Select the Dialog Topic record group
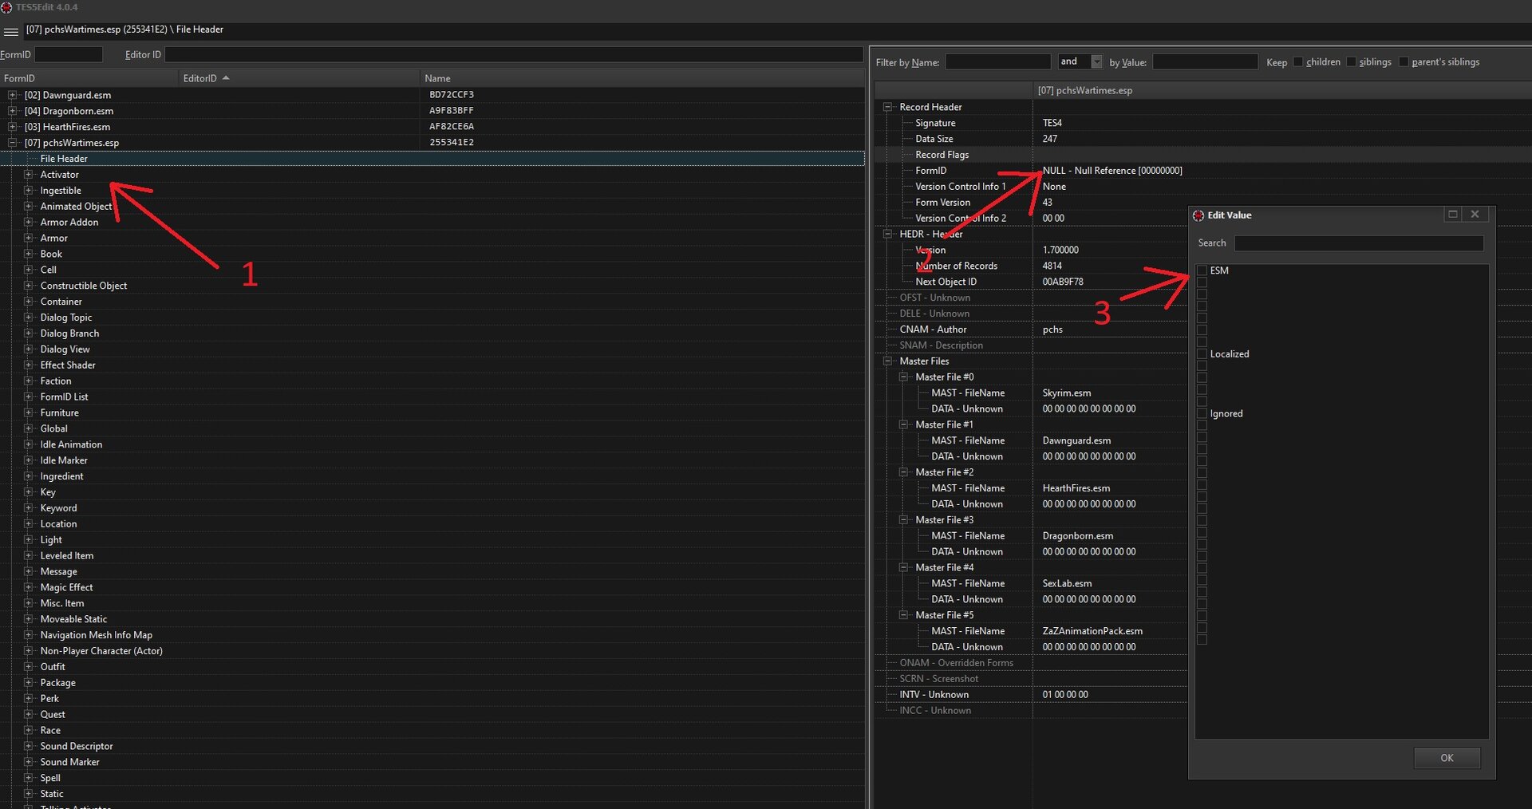 click(66, 318)
